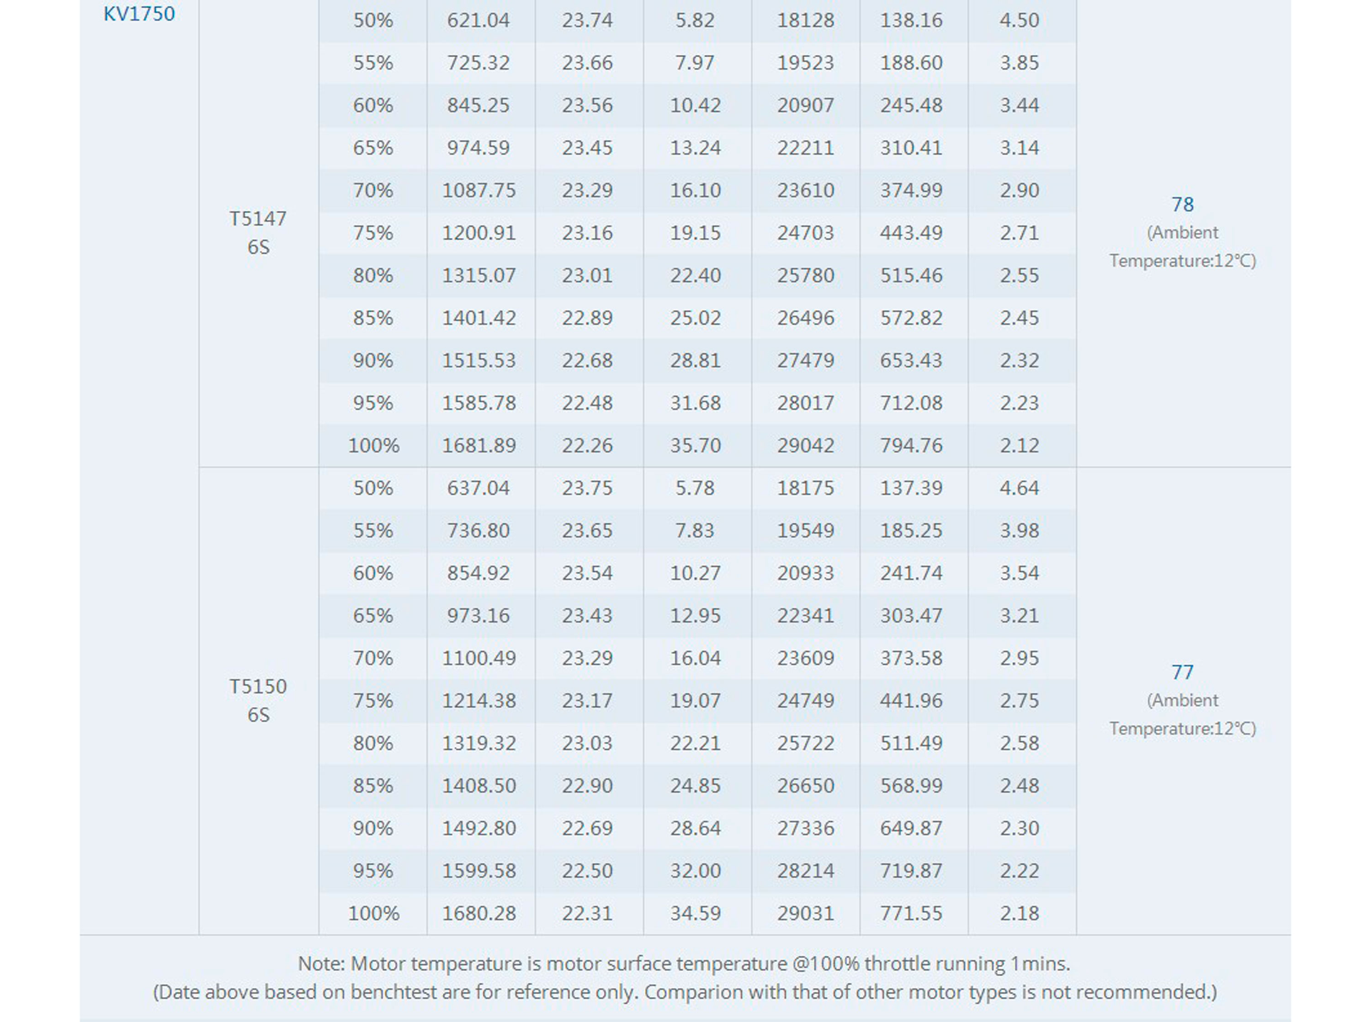Click the 1200.91 thrust cell
The width and height of the screenshot is (1371, 1022).
[478, 233]
